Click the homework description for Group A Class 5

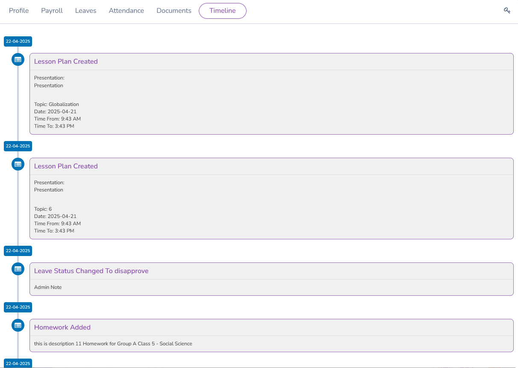(x=113, y=343)
